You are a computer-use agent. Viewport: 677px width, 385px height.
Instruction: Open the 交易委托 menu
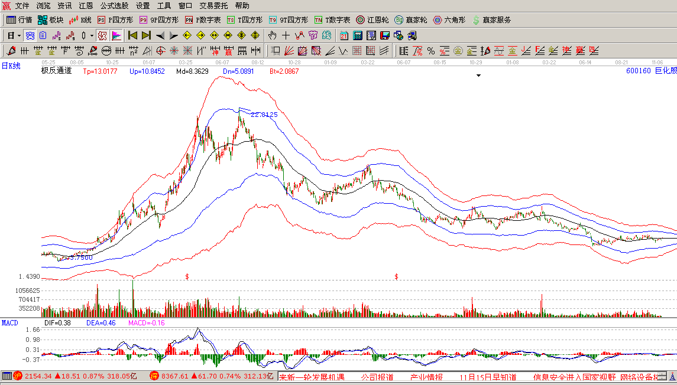pos(213,5)
